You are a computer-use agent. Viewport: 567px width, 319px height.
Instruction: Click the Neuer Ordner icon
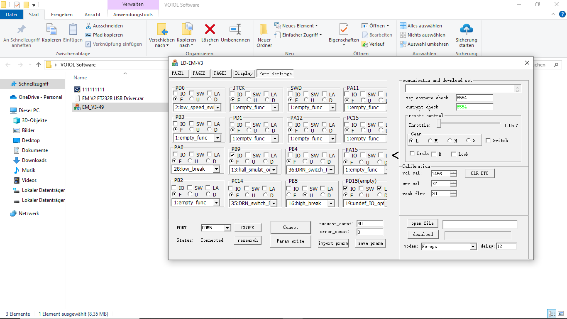(x=264, y=29)
